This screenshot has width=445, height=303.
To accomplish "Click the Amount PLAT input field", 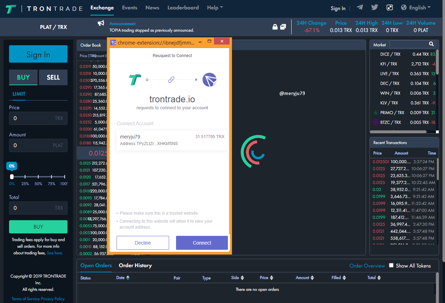I will (x=38, y=145).
